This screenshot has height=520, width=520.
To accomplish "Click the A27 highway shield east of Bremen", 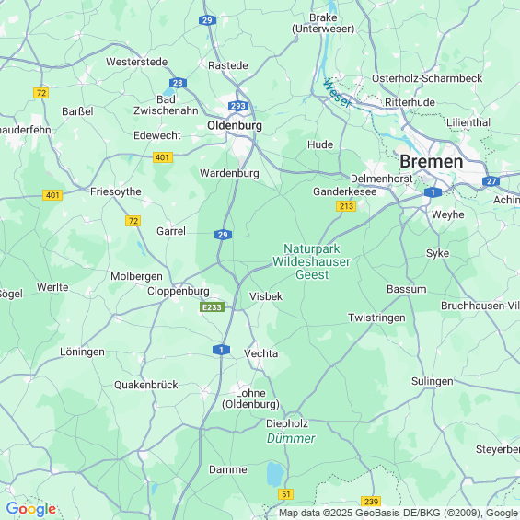I will 491,181.
